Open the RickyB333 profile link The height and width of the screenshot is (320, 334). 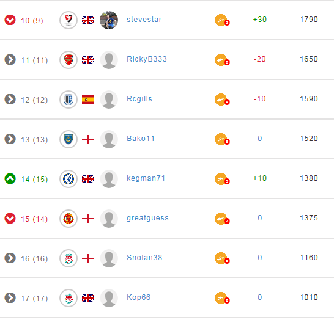[147, 59]
